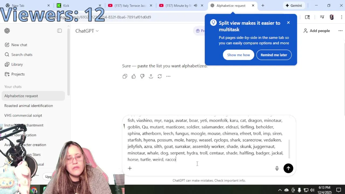The image size is (345, 194).
Task: Click the ChatGPT logo in sidebar
Action: (x=7, y=31)
